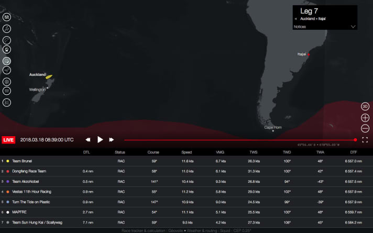Toggle the highlighted compass icon in sidebar

[7, 61]
